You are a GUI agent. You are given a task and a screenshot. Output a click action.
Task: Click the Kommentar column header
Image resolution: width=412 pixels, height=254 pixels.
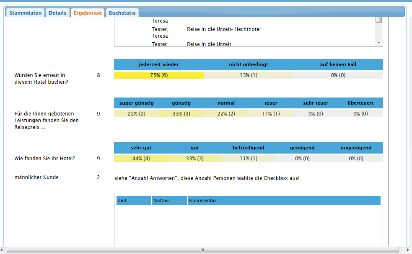[284, 201]
